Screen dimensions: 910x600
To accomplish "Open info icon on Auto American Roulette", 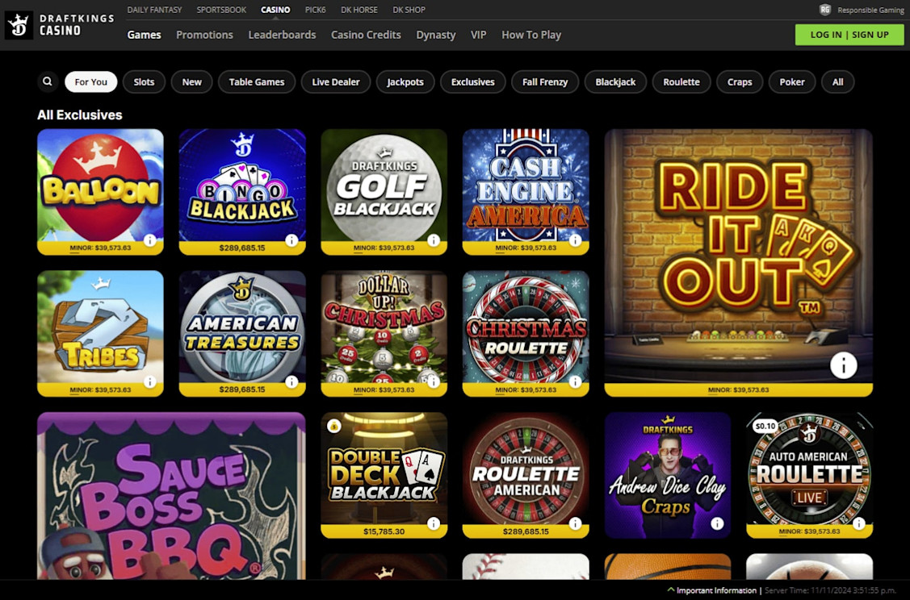I will click(859, 523).
